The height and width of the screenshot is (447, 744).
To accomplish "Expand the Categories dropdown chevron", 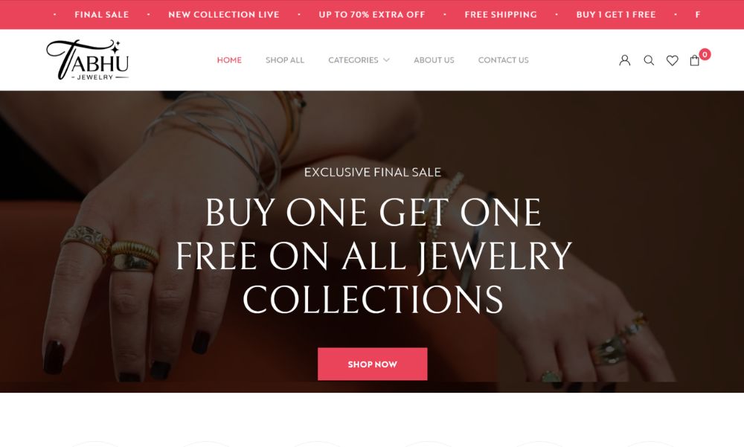I will point(386,60).
